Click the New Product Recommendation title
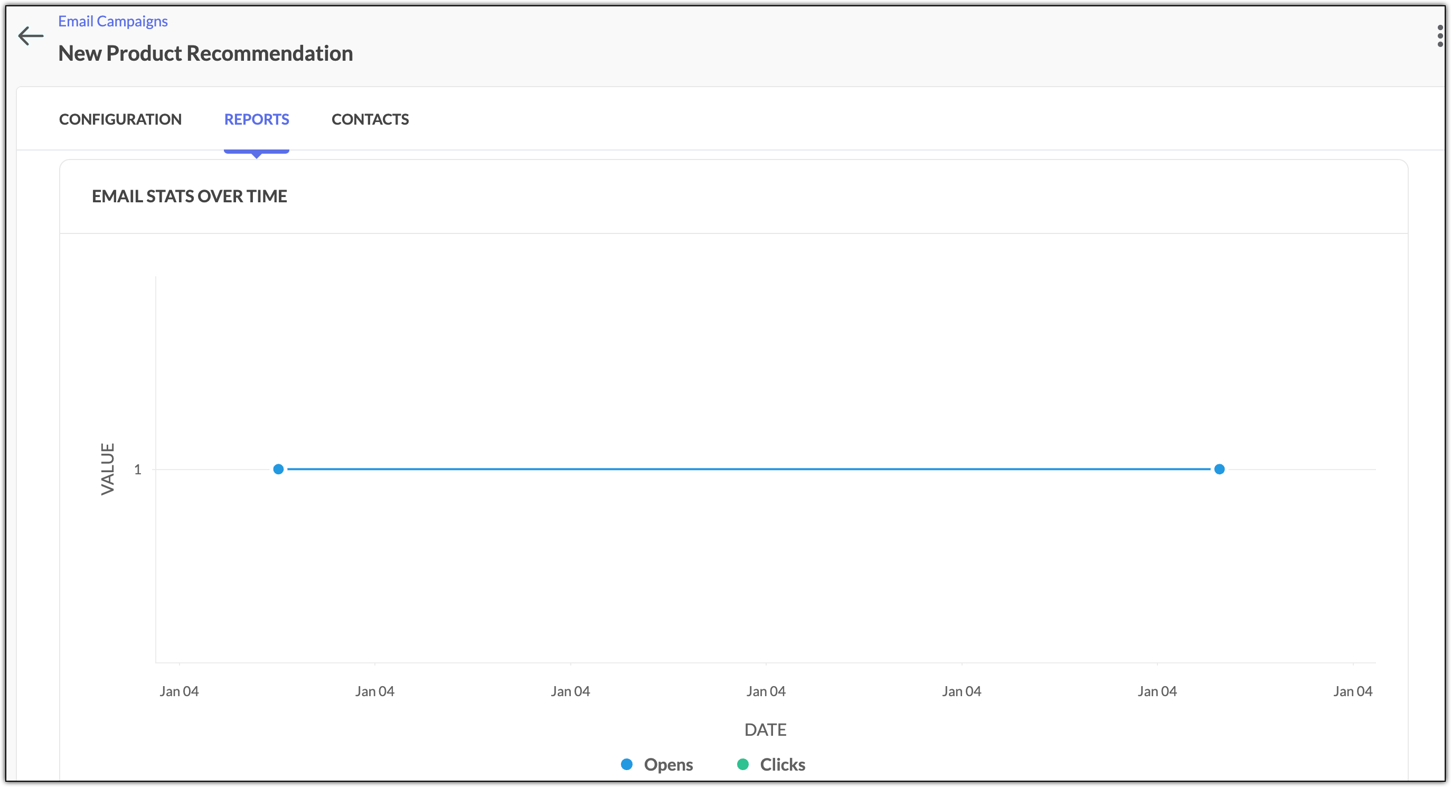The height and width of the screenshot is (787, 1451). 205,53
